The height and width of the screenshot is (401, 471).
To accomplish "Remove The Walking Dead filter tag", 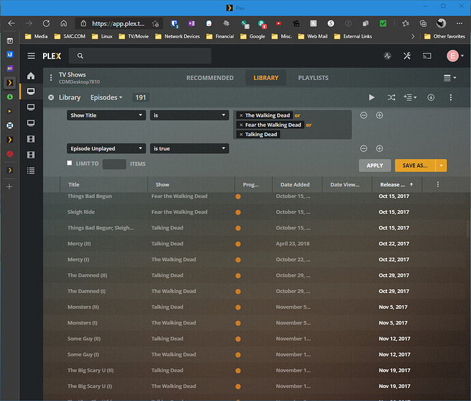I will coord(241,115).
